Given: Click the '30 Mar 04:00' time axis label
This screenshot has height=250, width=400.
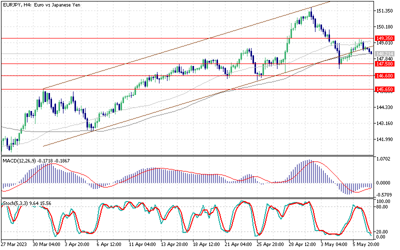Looking at the screenshot, I should (x=46, y=244).
